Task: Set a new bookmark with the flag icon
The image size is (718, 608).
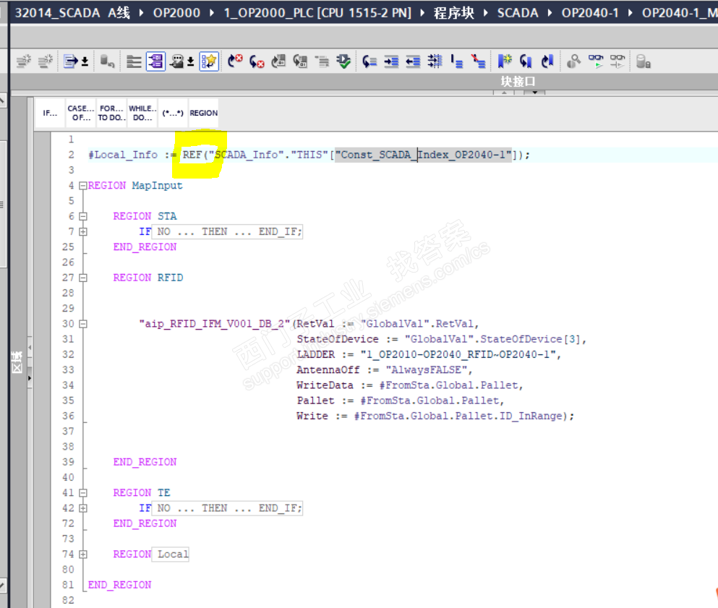Action: (x=505, y=61)
